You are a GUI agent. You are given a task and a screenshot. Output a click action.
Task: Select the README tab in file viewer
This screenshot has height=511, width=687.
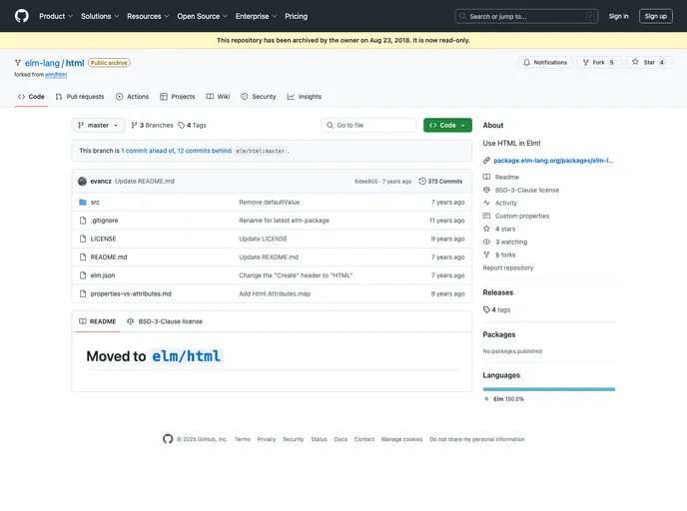(x=97, y=321)
